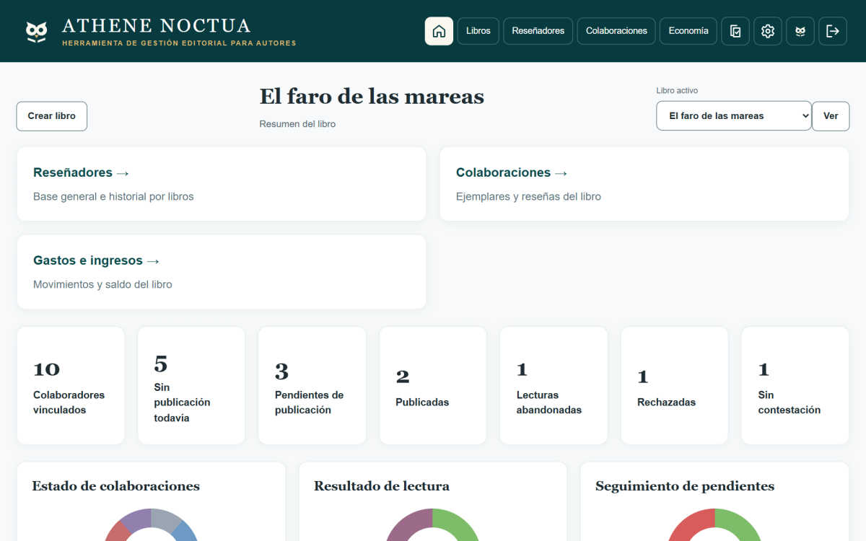Click the Movimientos y saldo del libro text
Viewport: 866px width, 541px height.
coord(102,284)
